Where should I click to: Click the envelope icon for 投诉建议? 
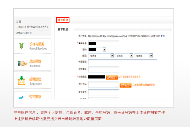click(x=21, y=81)
